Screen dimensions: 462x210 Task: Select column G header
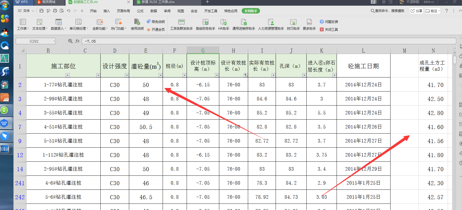click(x=203, y=50)
